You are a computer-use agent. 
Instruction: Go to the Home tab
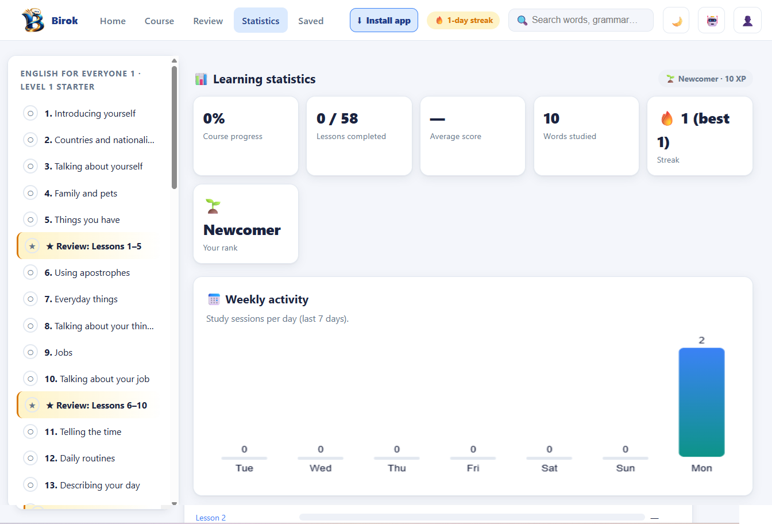coord(113,21)
